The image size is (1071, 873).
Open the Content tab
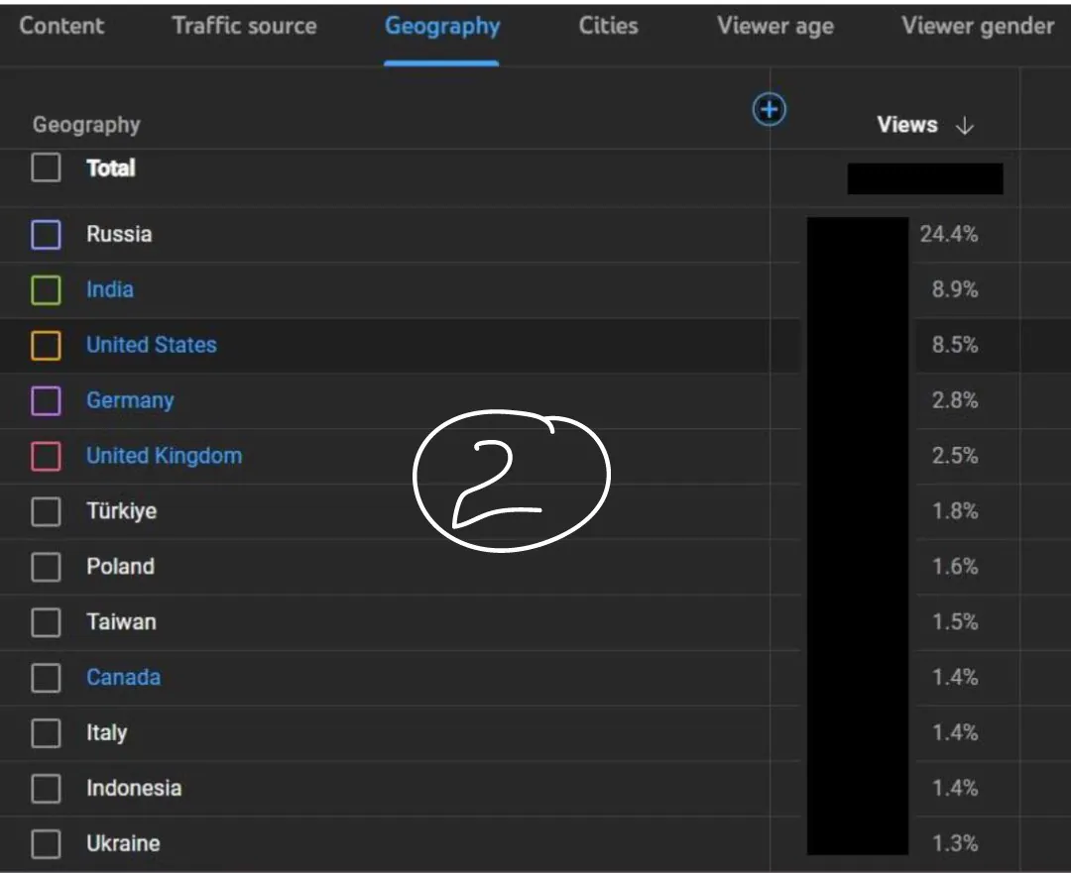click(x=61, y=26)
